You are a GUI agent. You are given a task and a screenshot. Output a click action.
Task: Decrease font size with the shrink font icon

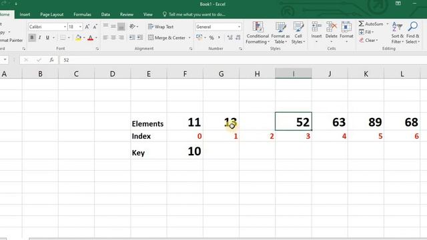click(x=95, y=27)
